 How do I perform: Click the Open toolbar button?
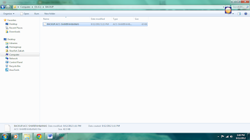tap(25, 14)
